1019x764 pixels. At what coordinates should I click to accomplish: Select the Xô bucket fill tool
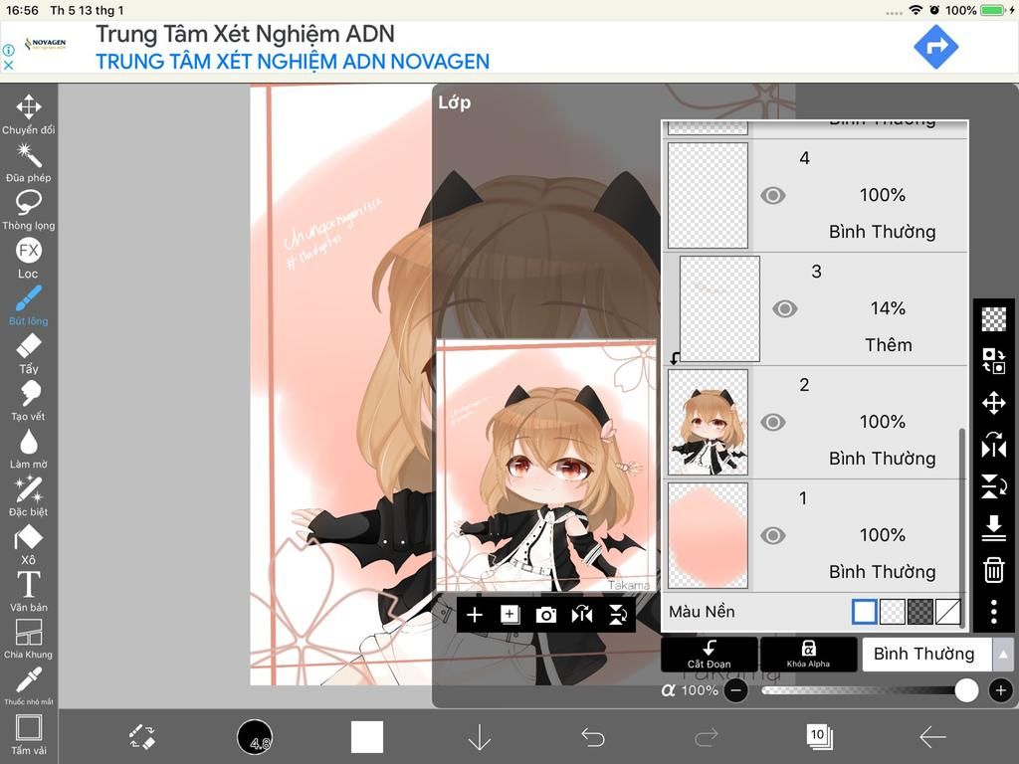(29, 544)
